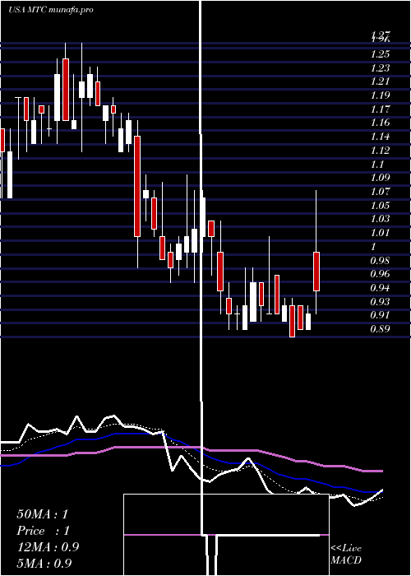
Task: Click the 1.01 price axis label
Action: click(x=380, y=233)
